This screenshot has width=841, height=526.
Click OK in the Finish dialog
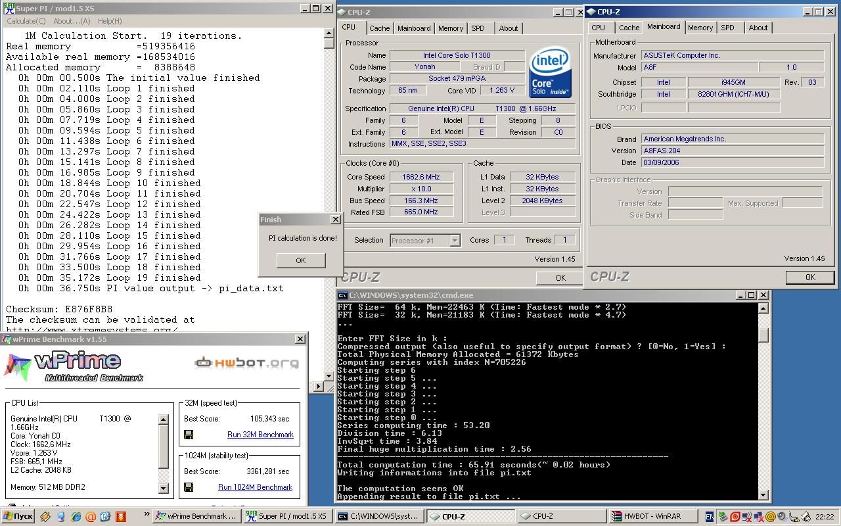click(x=300, y=260)
